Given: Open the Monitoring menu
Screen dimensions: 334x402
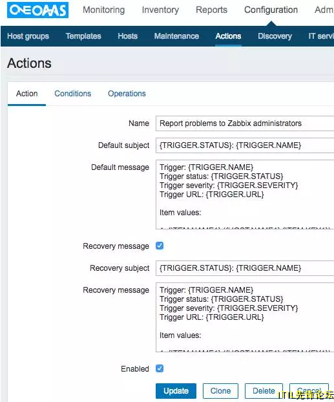Looking at the screenshot, I should click(x=104, y=10).
